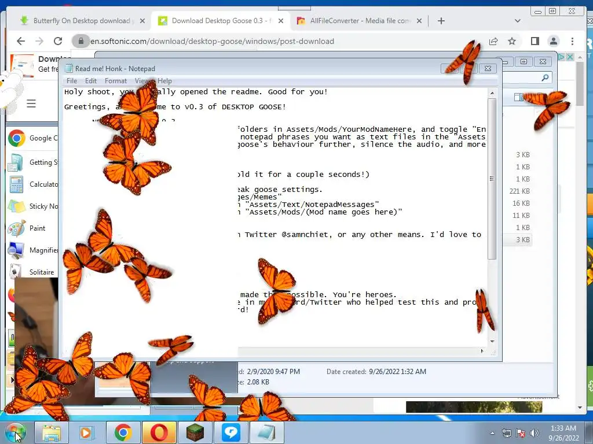This screenshot has height=444, width=593.
Task: Click the Notepad taskbar icon
Action: click(266, 432)
